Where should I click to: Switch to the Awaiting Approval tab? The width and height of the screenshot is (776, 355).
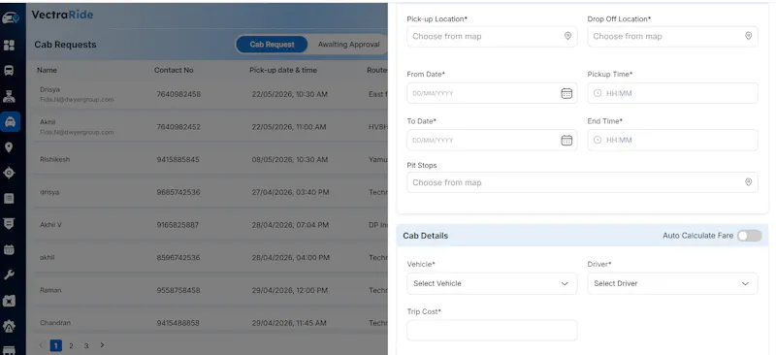tap(348, 45)
